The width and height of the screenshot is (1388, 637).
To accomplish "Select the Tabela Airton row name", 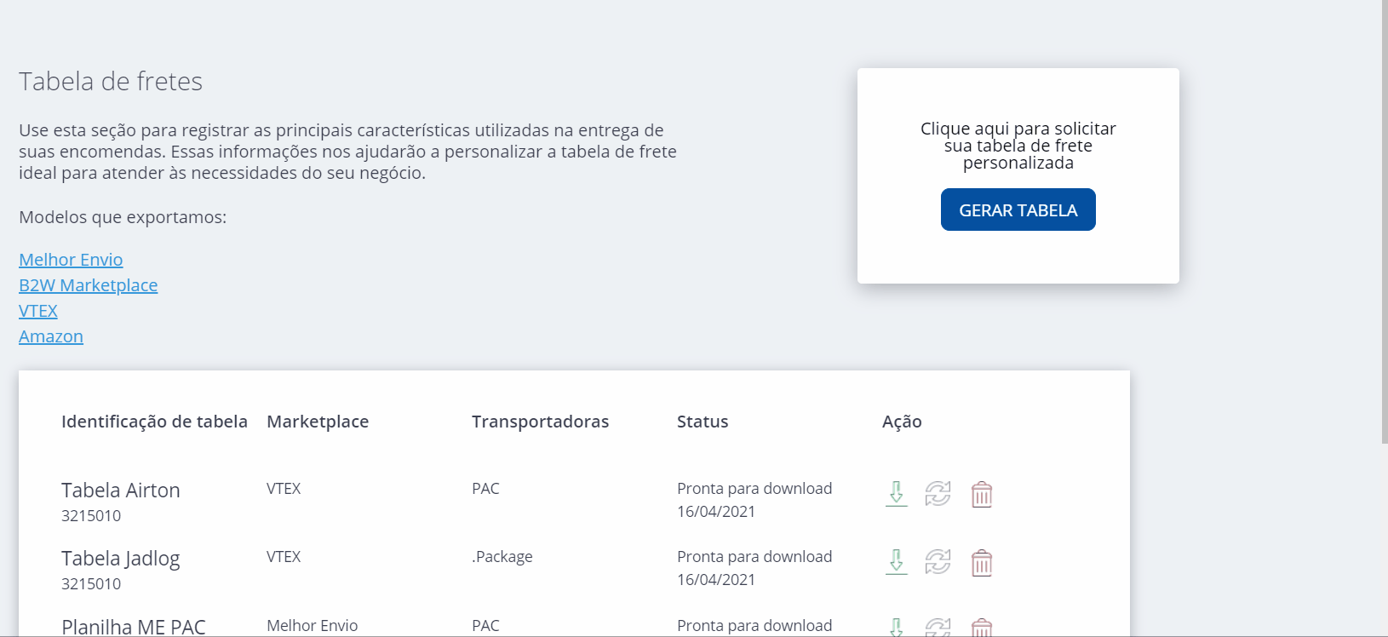I will [121, 491].
